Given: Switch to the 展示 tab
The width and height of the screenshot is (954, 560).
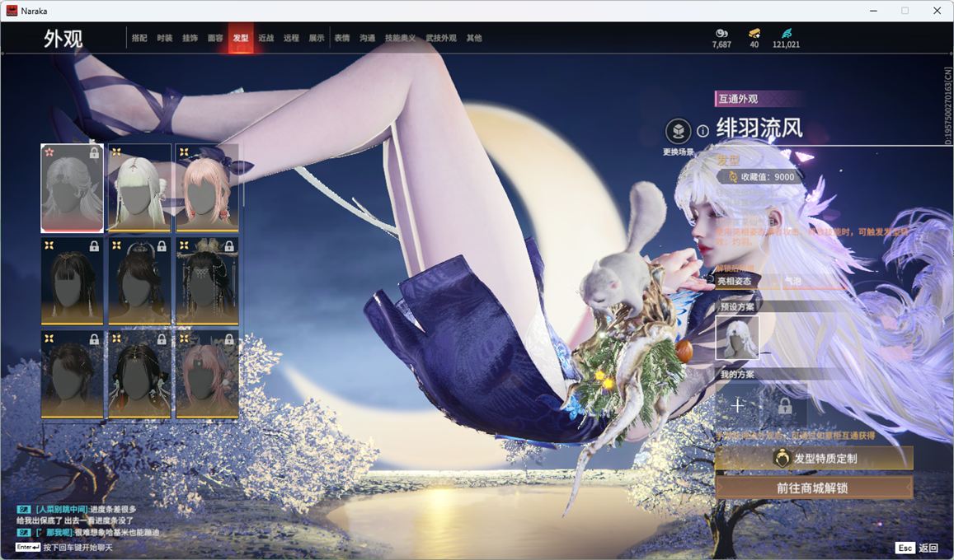Looking at the screenshot, I should (317, 38).
